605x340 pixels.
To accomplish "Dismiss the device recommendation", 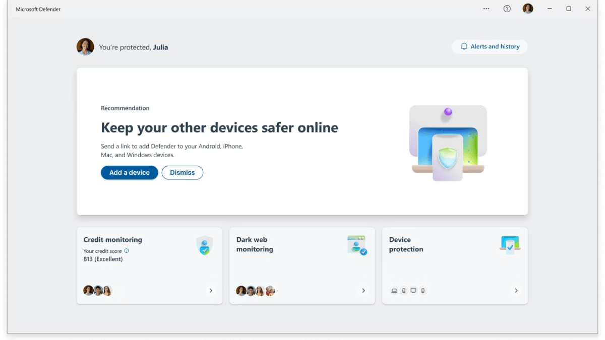I will click(x=182, y=173).
